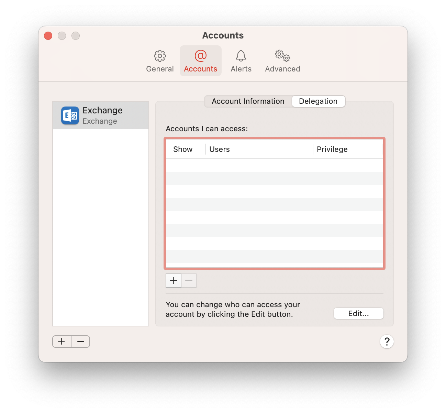Remove selected account using bottom-left minus
This screenshot has height=413, width=446.
81,342
